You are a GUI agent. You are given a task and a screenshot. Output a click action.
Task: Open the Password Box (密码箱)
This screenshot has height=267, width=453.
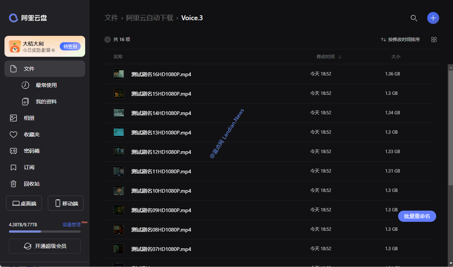[x=31, y=151]
